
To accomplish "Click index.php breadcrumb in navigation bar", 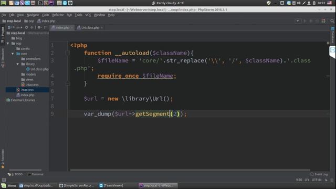I will point(46,21).
